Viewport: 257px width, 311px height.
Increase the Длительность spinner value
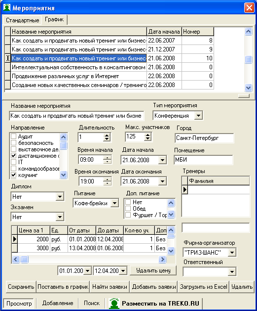pyautogui.click(x=107, y=135)
